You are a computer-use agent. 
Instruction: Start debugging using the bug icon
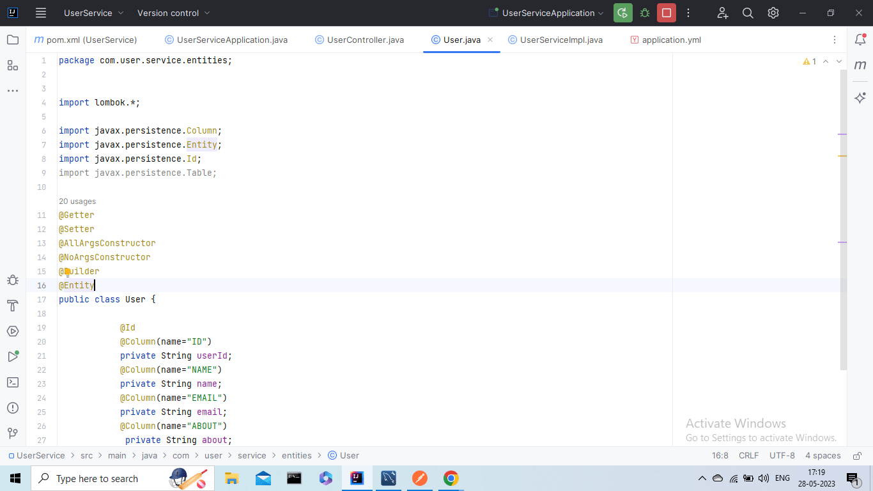644,13
